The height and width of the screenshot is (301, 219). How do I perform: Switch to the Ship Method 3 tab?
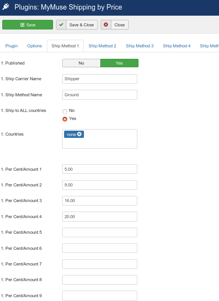[140, 46]
